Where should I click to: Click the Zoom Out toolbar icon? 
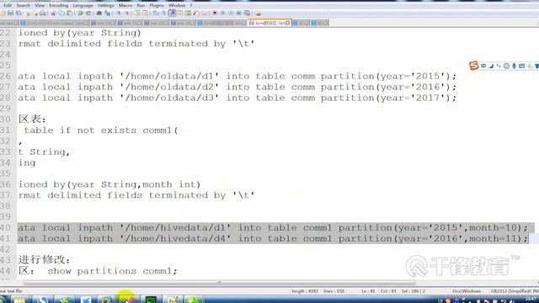(126, 13)
